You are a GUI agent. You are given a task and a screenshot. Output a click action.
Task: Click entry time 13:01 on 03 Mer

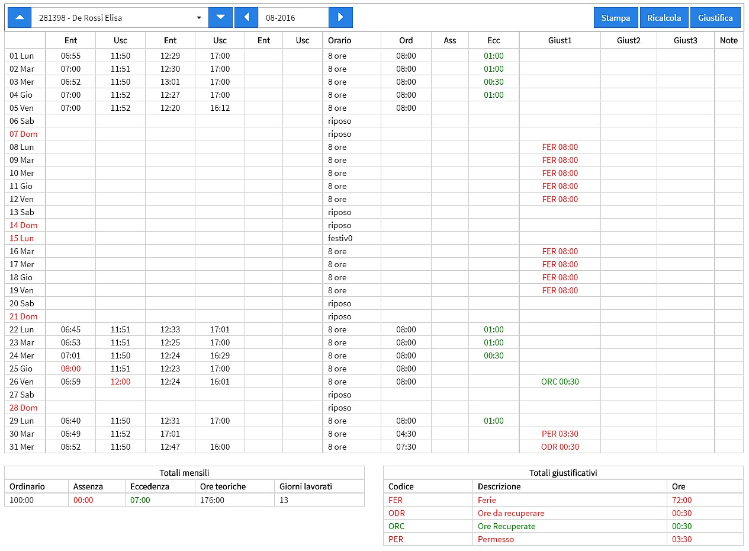(170, 82)
